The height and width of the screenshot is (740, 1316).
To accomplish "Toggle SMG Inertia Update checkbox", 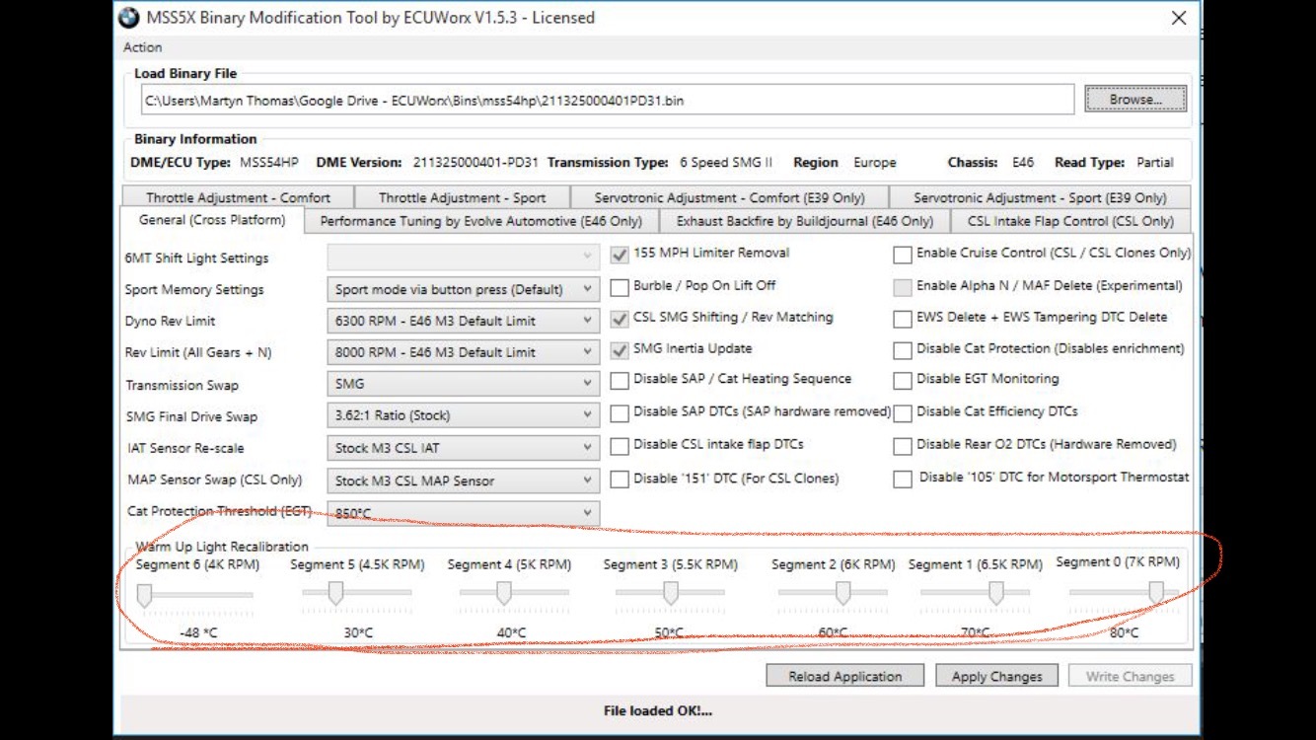I will click(620, 350).
